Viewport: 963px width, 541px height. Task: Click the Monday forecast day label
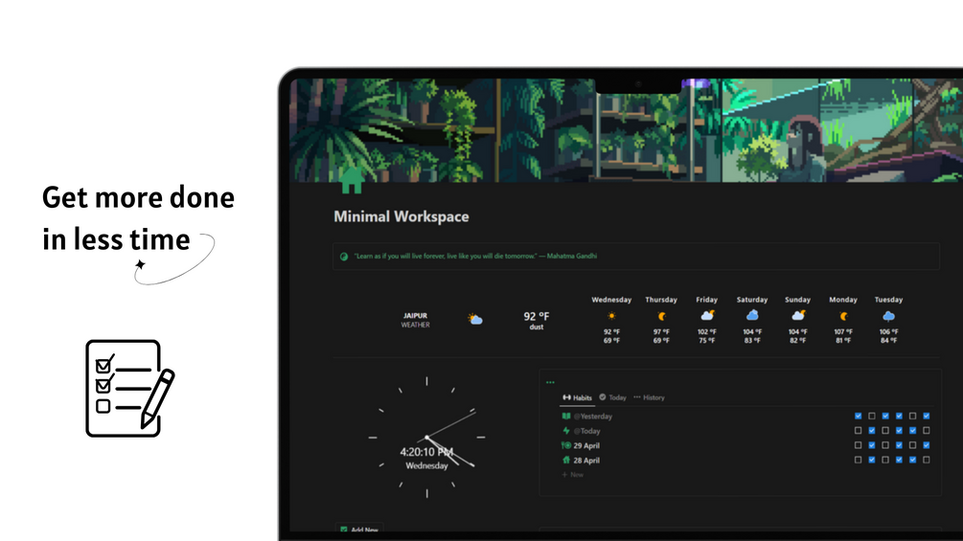[x=843, y=300]
